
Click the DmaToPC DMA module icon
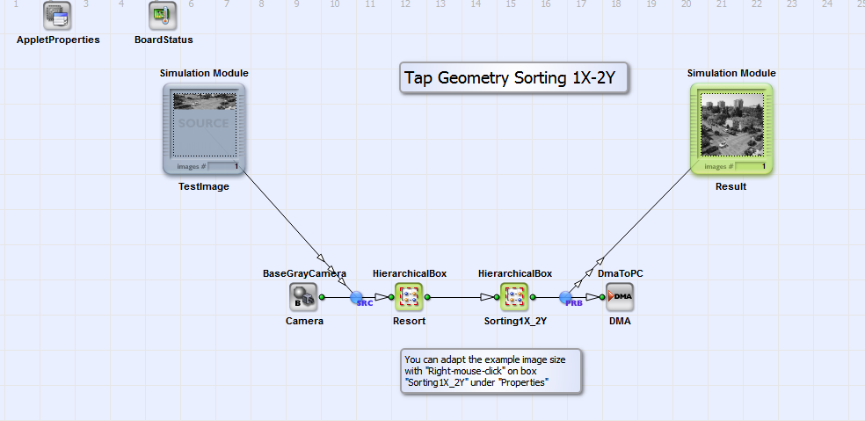click(x=619, y=297)
